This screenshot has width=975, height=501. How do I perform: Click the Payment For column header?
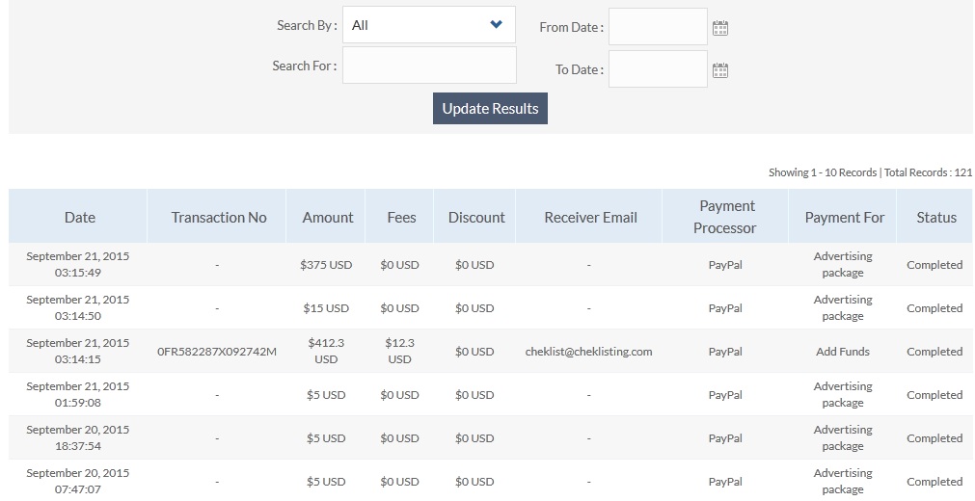(844, 217)
